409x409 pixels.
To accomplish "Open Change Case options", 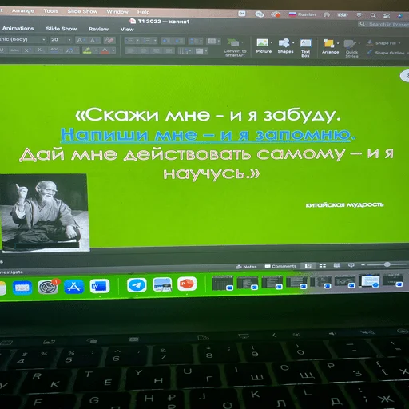I will pos(72,50).
